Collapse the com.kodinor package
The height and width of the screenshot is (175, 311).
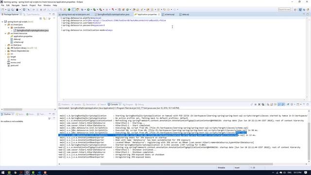point(8,28)
